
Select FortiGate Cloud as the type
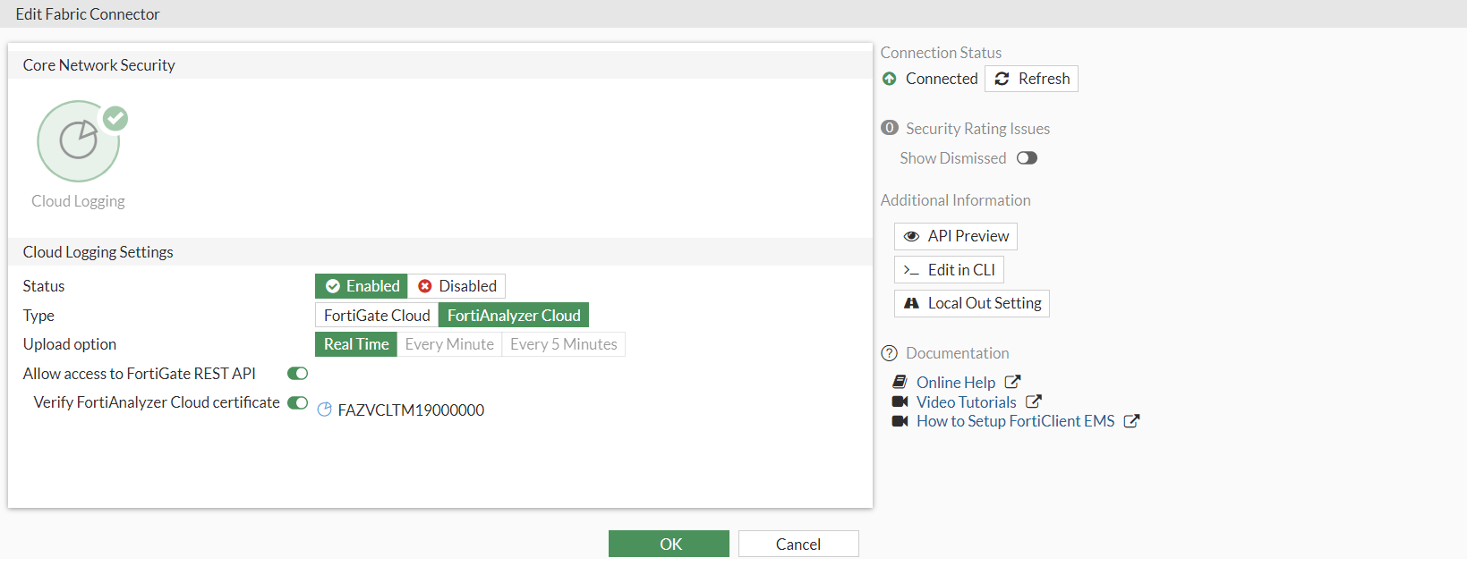pos(377,316)
